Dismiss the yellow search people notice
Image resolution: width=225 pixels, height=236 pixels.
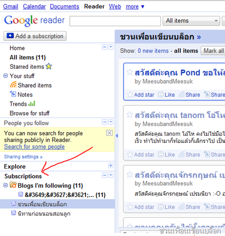110,133
